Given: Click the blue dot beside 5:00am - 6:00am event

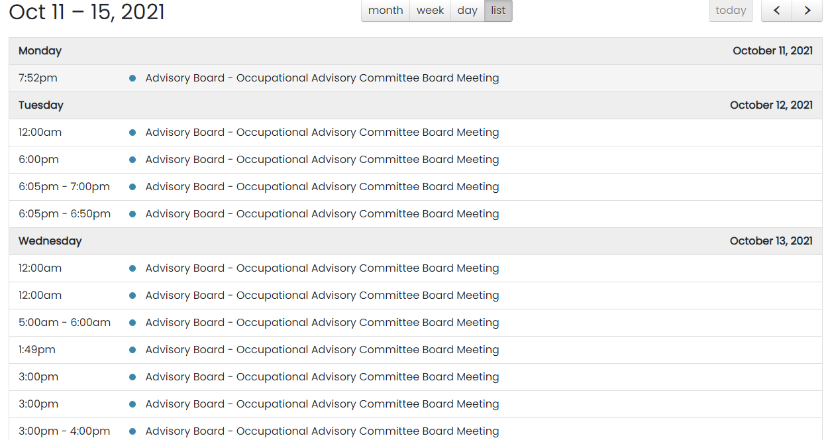Looking at the screenshot, I should click(132, 323).
